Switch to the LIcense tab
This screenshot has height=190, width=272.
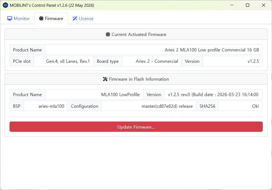83,18
